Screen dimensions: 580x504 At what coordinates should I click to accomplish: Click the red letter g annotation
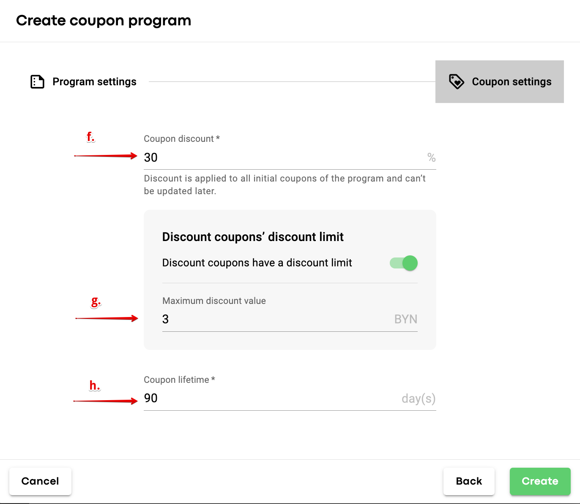[96, 302]
